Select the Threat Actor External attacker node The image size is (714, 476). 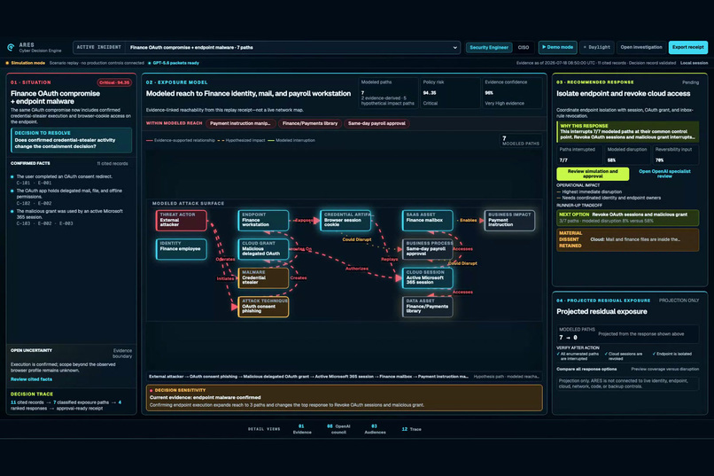tap(182, 220)
